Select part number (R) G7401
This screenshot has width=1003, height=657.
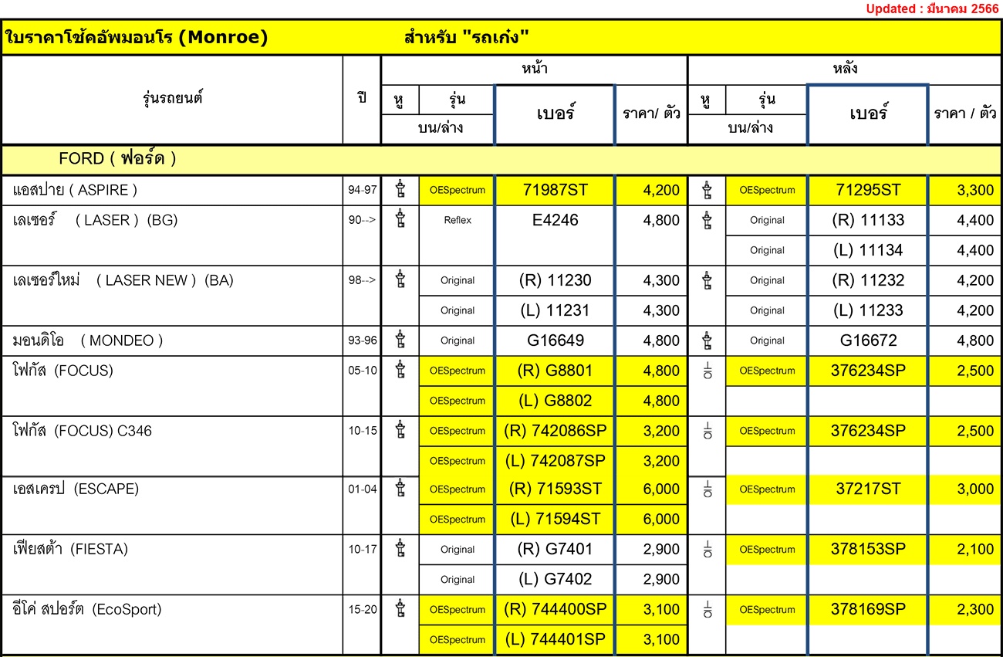[555, 550]
